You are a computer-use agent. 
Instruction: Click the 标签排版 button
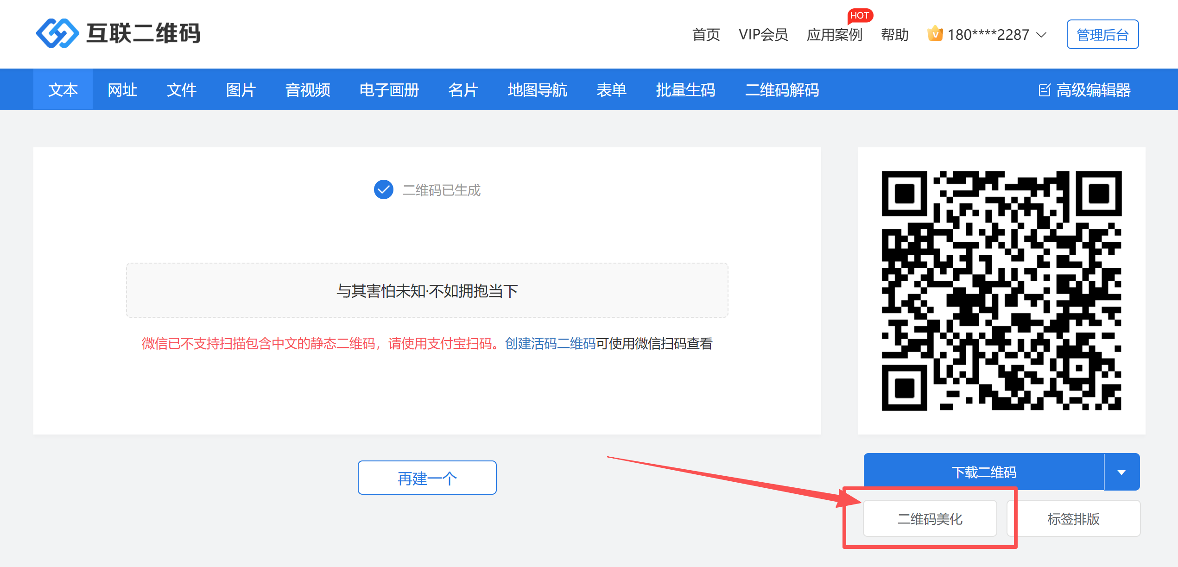[1073, 519]
